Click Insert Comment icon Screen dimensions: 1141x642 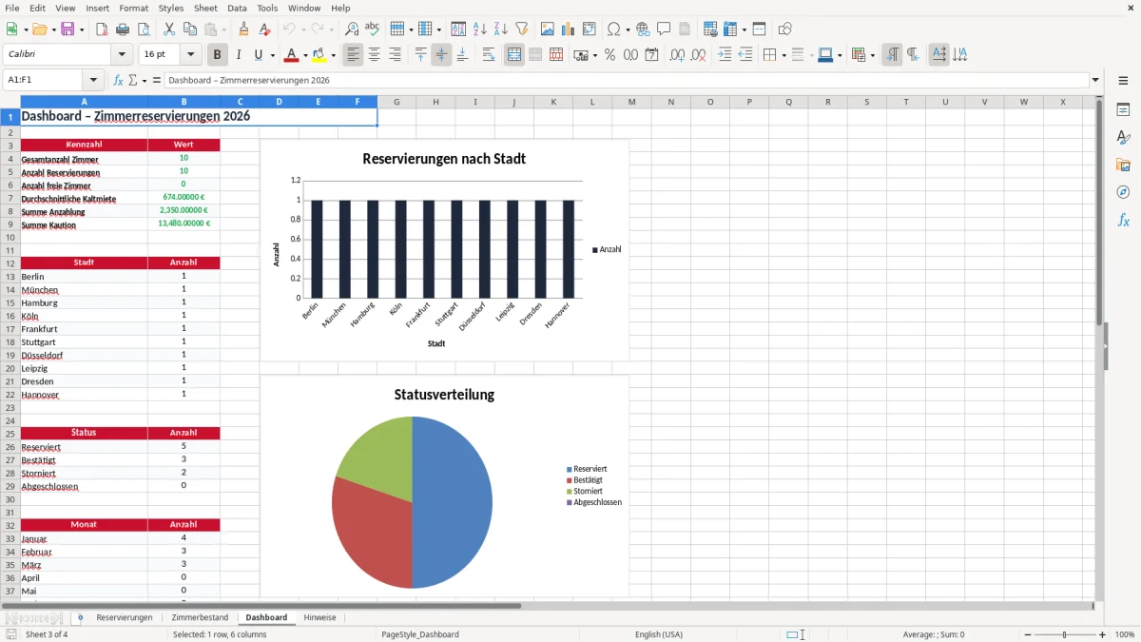coord(664,29)
